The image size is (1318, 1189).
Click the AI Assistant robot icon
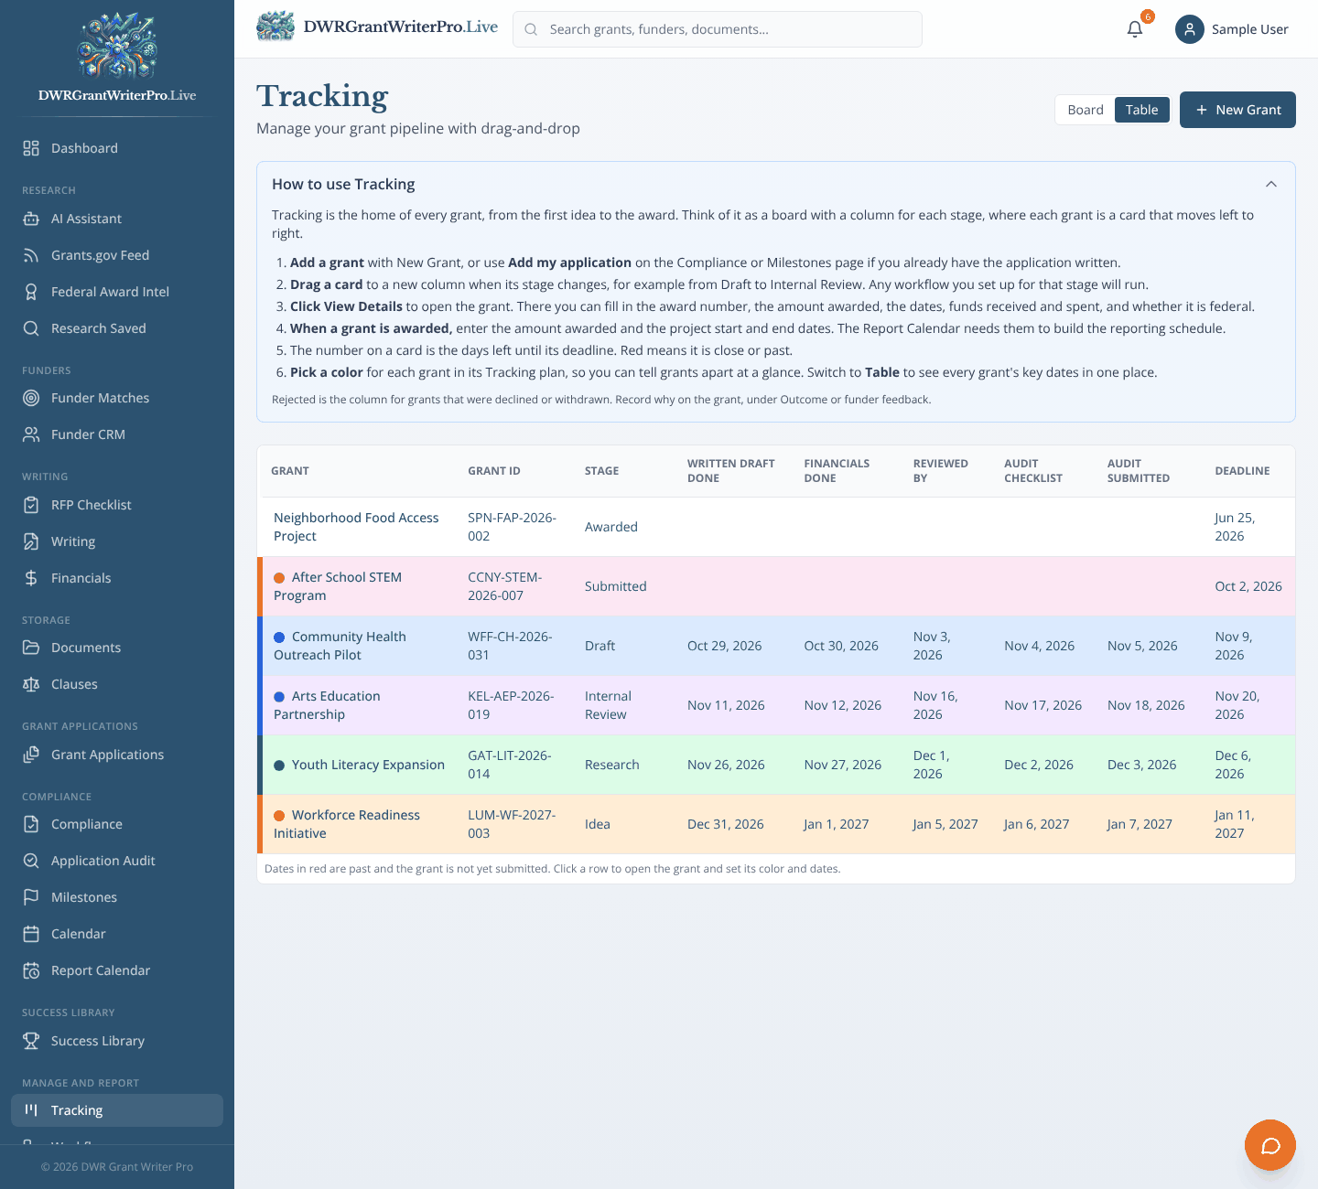click(x=31, y=219)
